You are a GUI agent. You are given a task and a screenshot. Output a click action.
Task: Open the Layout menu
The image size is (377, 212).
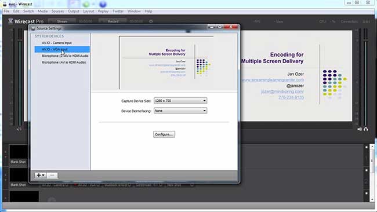click(x=89, y=11)
